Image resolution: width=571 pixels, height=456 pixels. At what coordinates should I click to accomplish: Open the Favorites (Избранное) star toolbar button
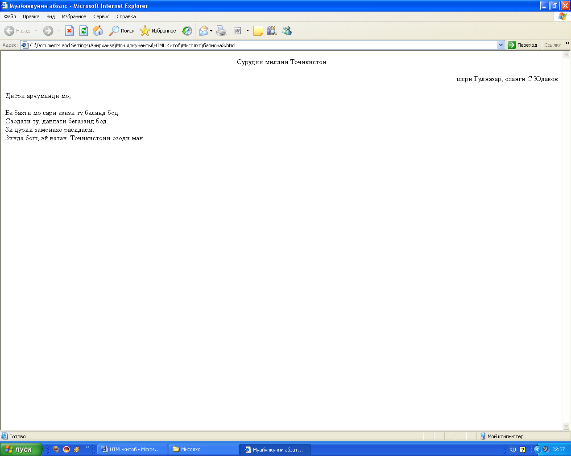click(158, 31)
